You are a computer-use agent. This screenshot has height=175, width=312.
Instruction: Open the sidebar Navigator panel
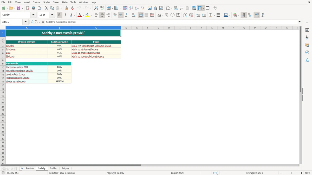click(307, 52)
